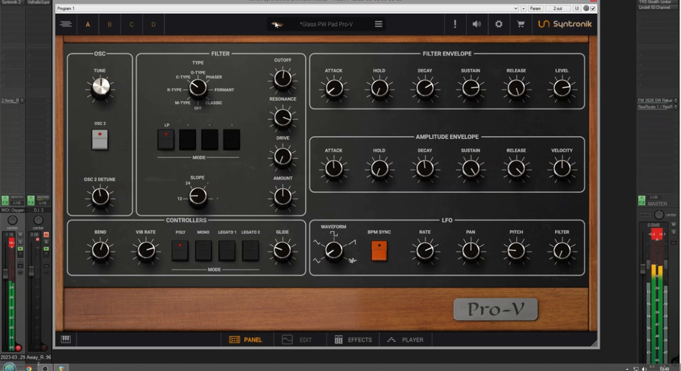681x371 pixels.
Task: Click the exclamation panic icon
Action: pos(455,24)
